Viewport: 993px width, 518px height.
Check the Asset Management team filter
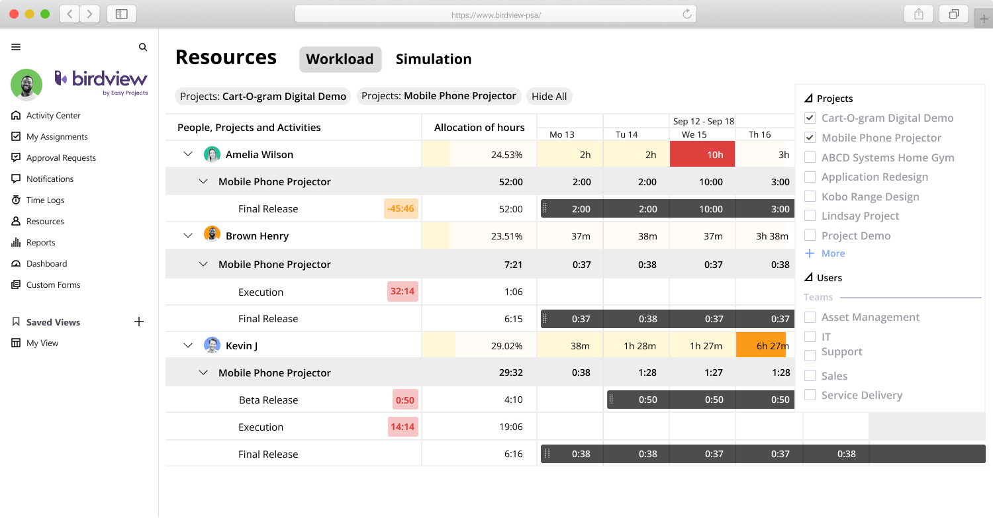(x=810, y=317)
